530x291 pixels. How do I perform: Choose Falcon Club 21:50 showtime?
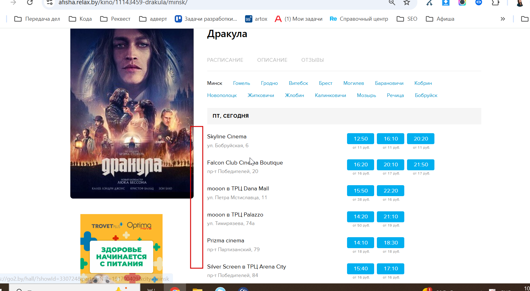click(x=421, y=165)
